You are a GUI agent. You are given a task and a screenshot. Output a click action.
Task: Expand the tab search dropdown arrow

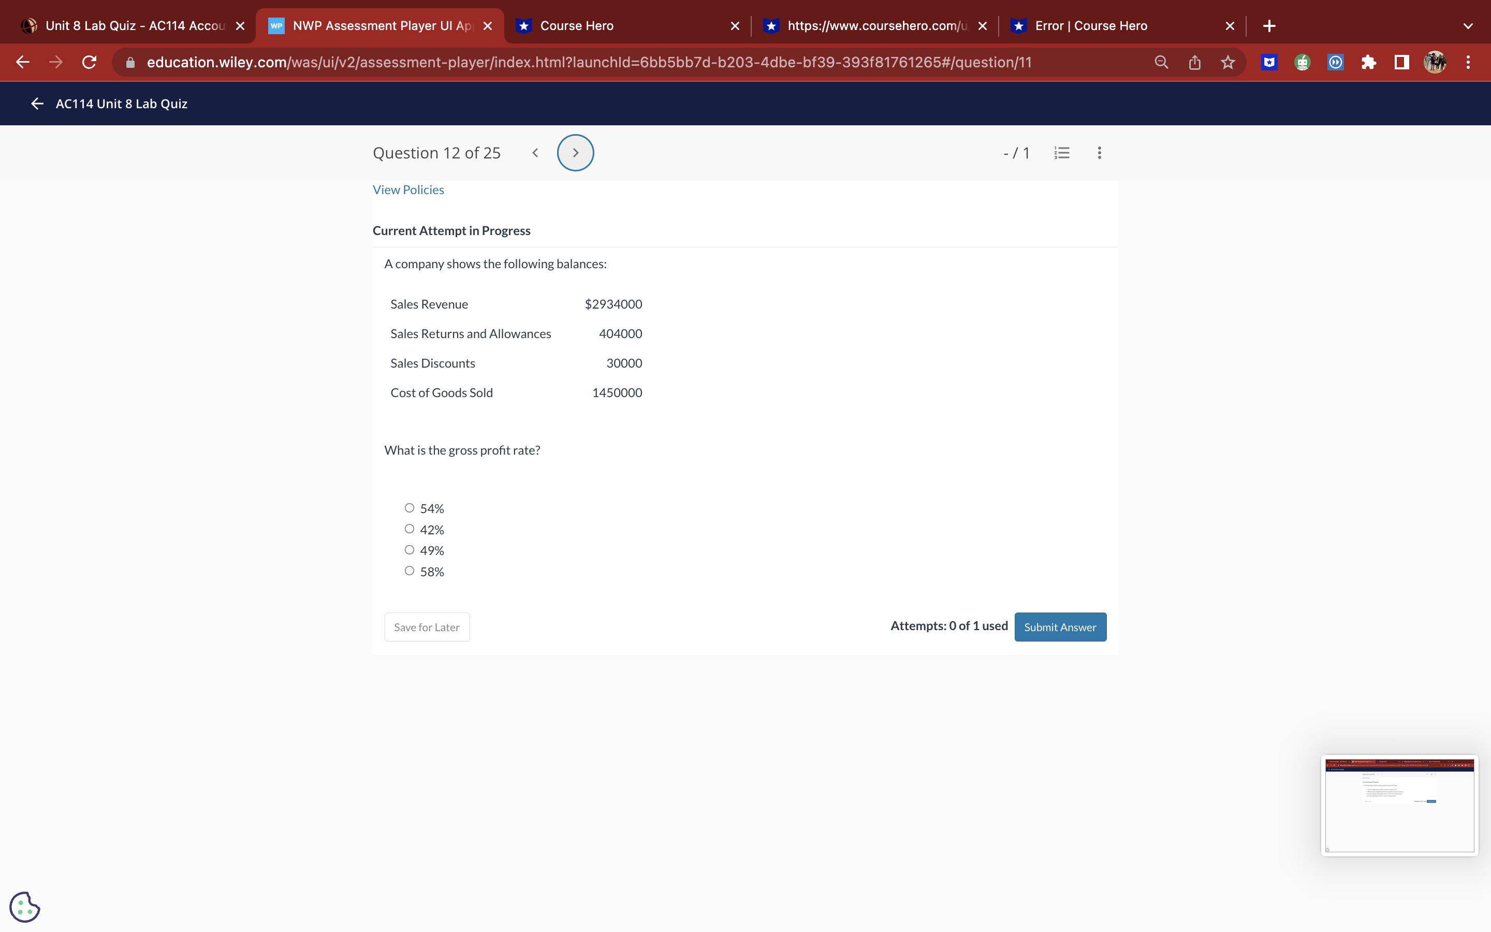(x=1468, y=26)
